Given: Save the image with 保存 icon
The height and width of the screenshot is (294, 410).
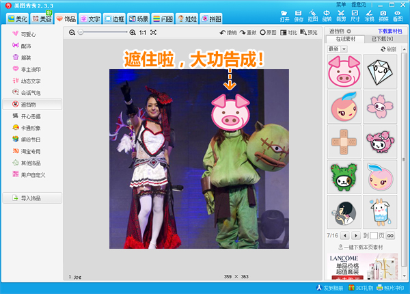Looking at the screenshot, I should point(299,16).
